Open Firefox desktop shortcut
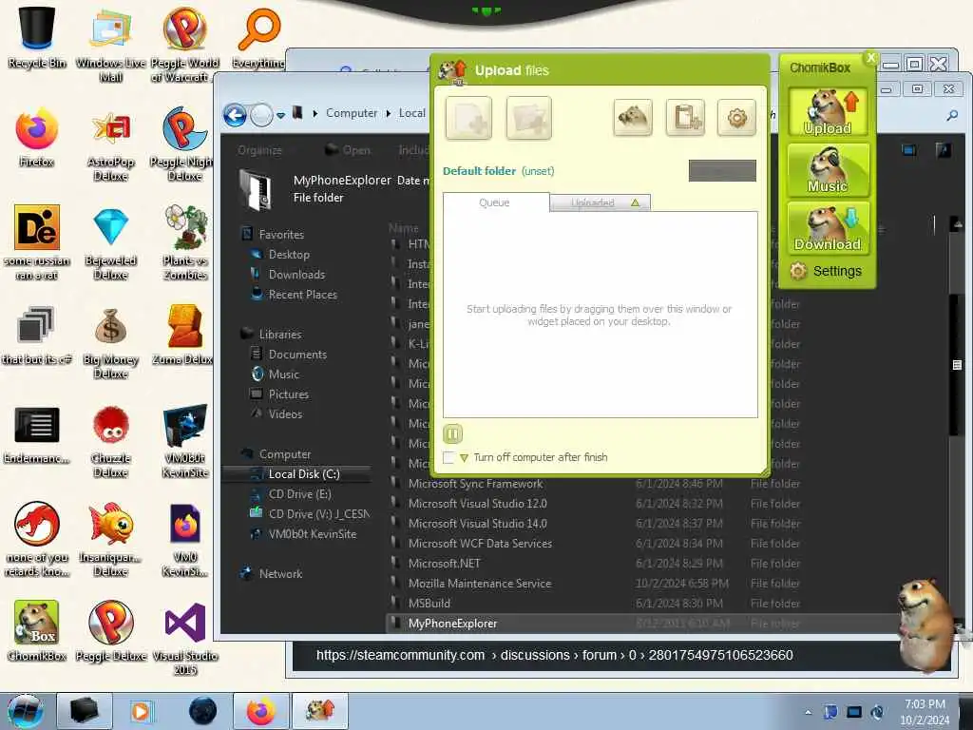This screenshot has width=973, height=730. [x=36, y=137]
